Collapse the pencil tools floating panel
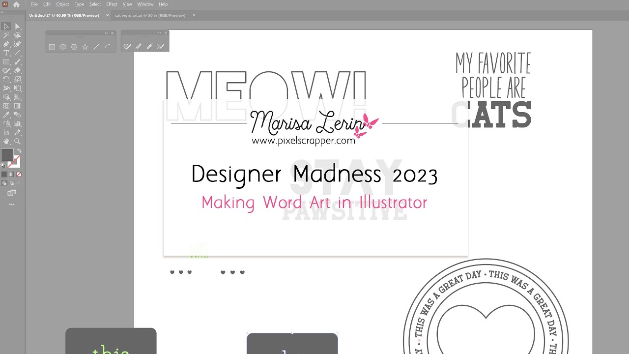Viewport: 629px width, 354px height. pyautogui.click(x=159, y=32)
